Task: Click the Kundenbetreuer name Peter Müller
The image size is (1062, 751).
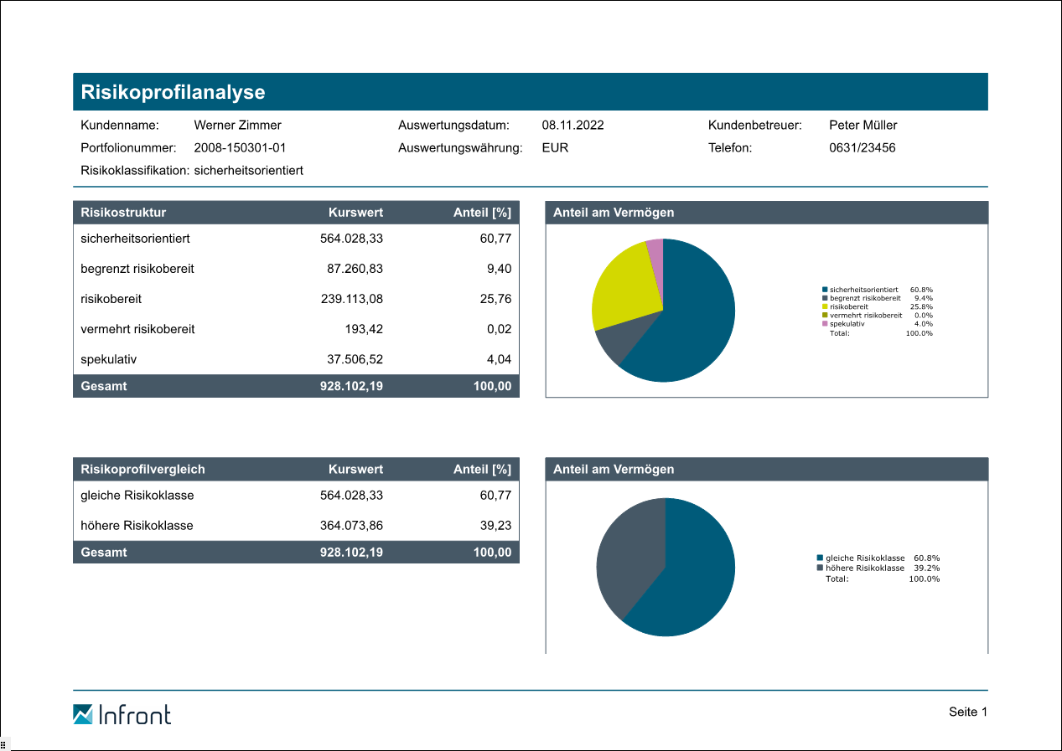Action: (863, 126)
